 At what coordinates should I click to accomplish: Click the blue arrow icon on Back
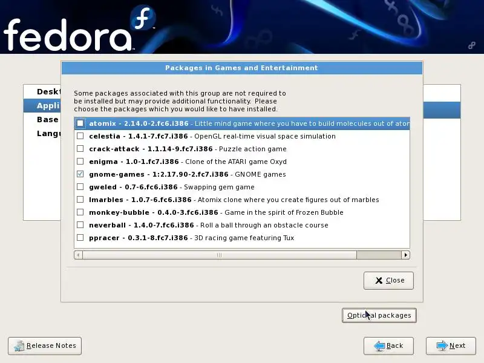click(379, 345)
